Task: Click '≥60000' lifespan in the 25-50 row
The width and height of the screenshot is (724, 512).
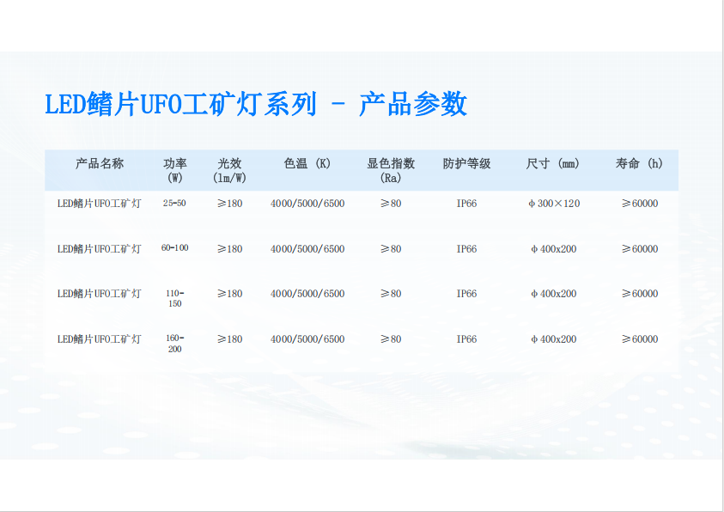Action: (x=640, y=204)
